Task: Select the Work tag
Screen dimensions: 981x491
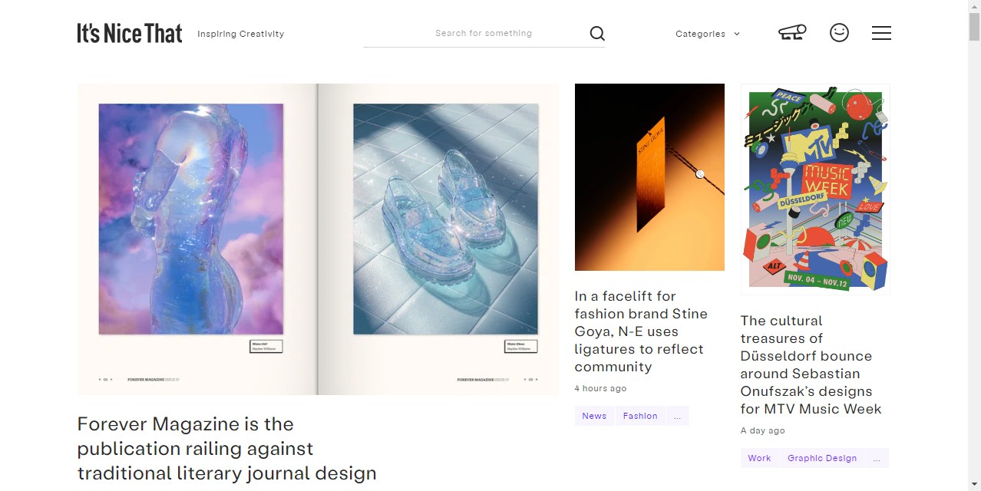Action: 759,458
